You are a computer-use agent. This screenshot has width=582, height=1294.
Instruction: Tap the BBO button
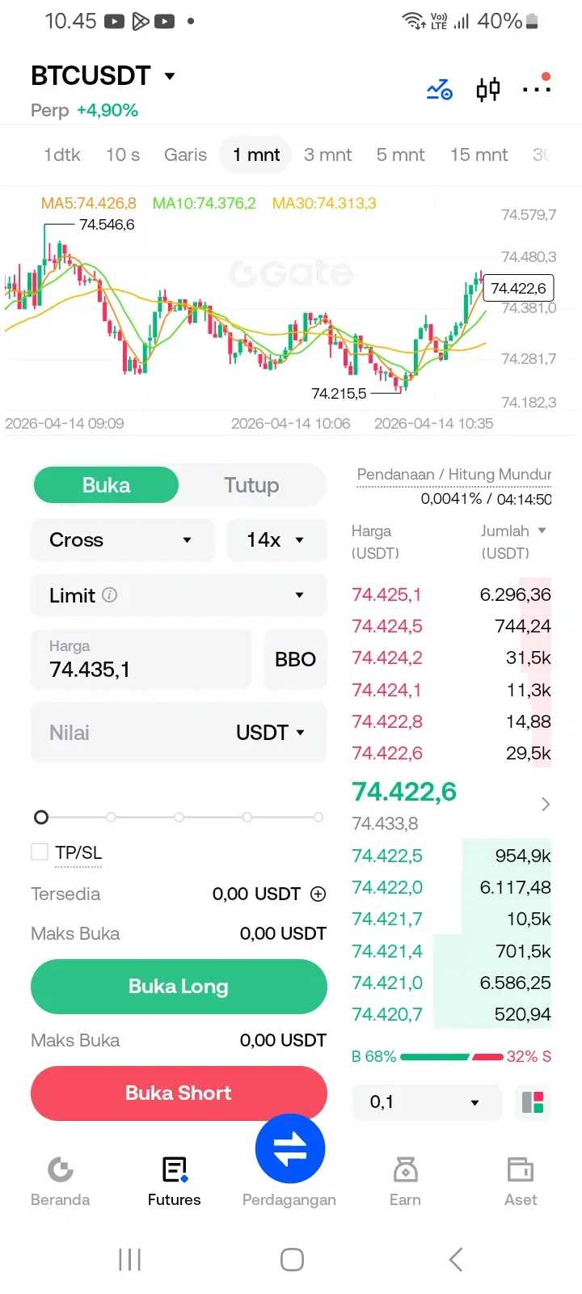pos(296,659)
